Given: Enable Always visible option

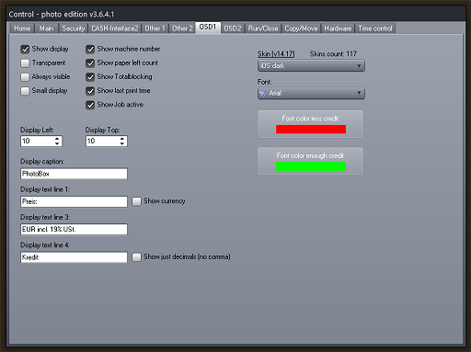Looking at the screenshot, I should point(25,77).
